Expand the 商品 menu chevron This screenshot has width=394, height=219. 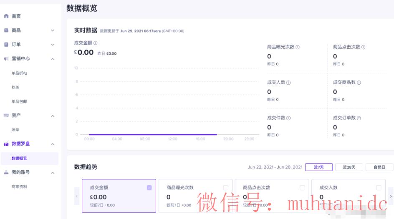[x=53, y=30]
